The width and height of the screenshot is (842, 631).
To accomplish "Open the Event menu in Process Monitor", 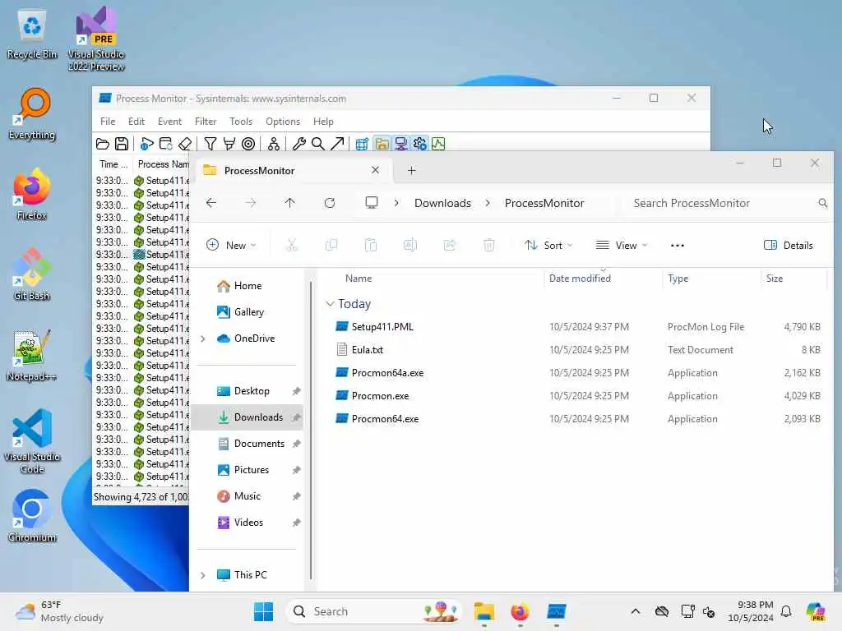I will tap(169, 122).
